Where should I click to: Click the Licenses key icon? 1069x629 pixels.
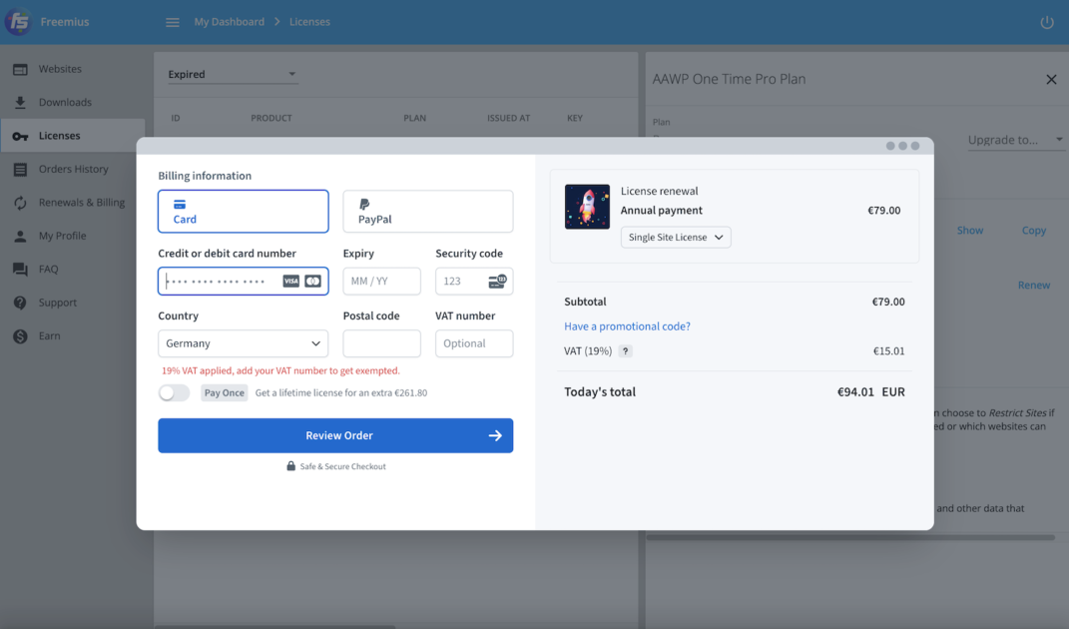(20, 136)
